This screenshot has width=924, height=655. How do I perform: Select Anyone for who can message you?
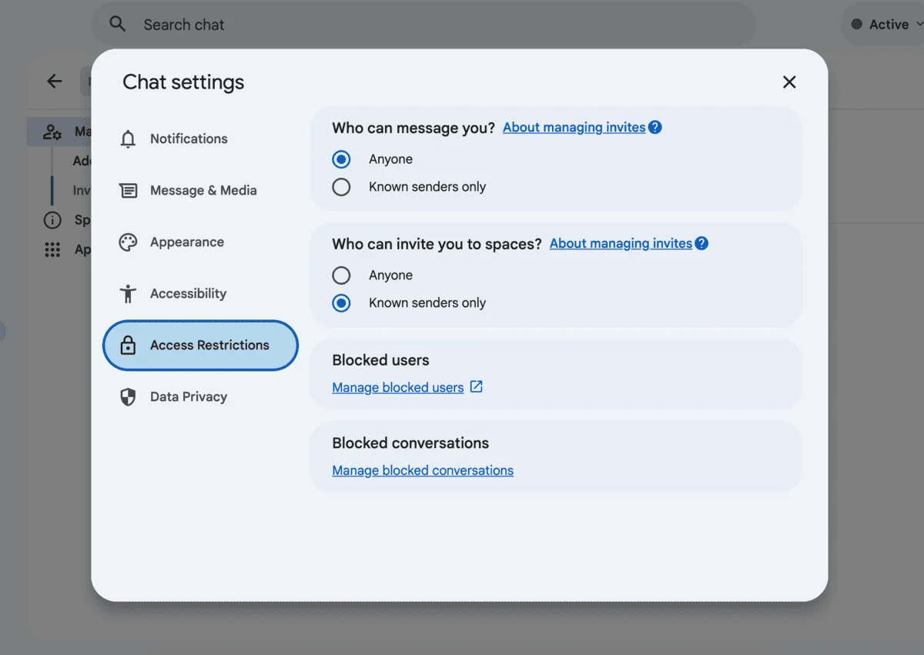341,159
